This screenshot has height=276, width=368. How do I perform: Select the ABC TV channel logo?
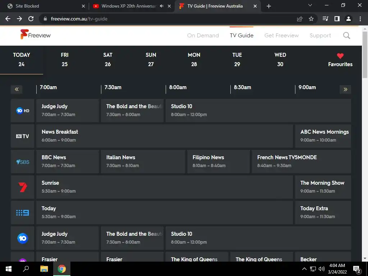pos(23,136)
